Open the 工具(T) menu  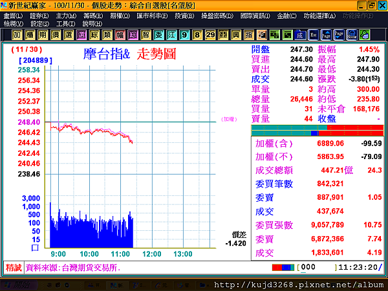click(x=65, y=24)
